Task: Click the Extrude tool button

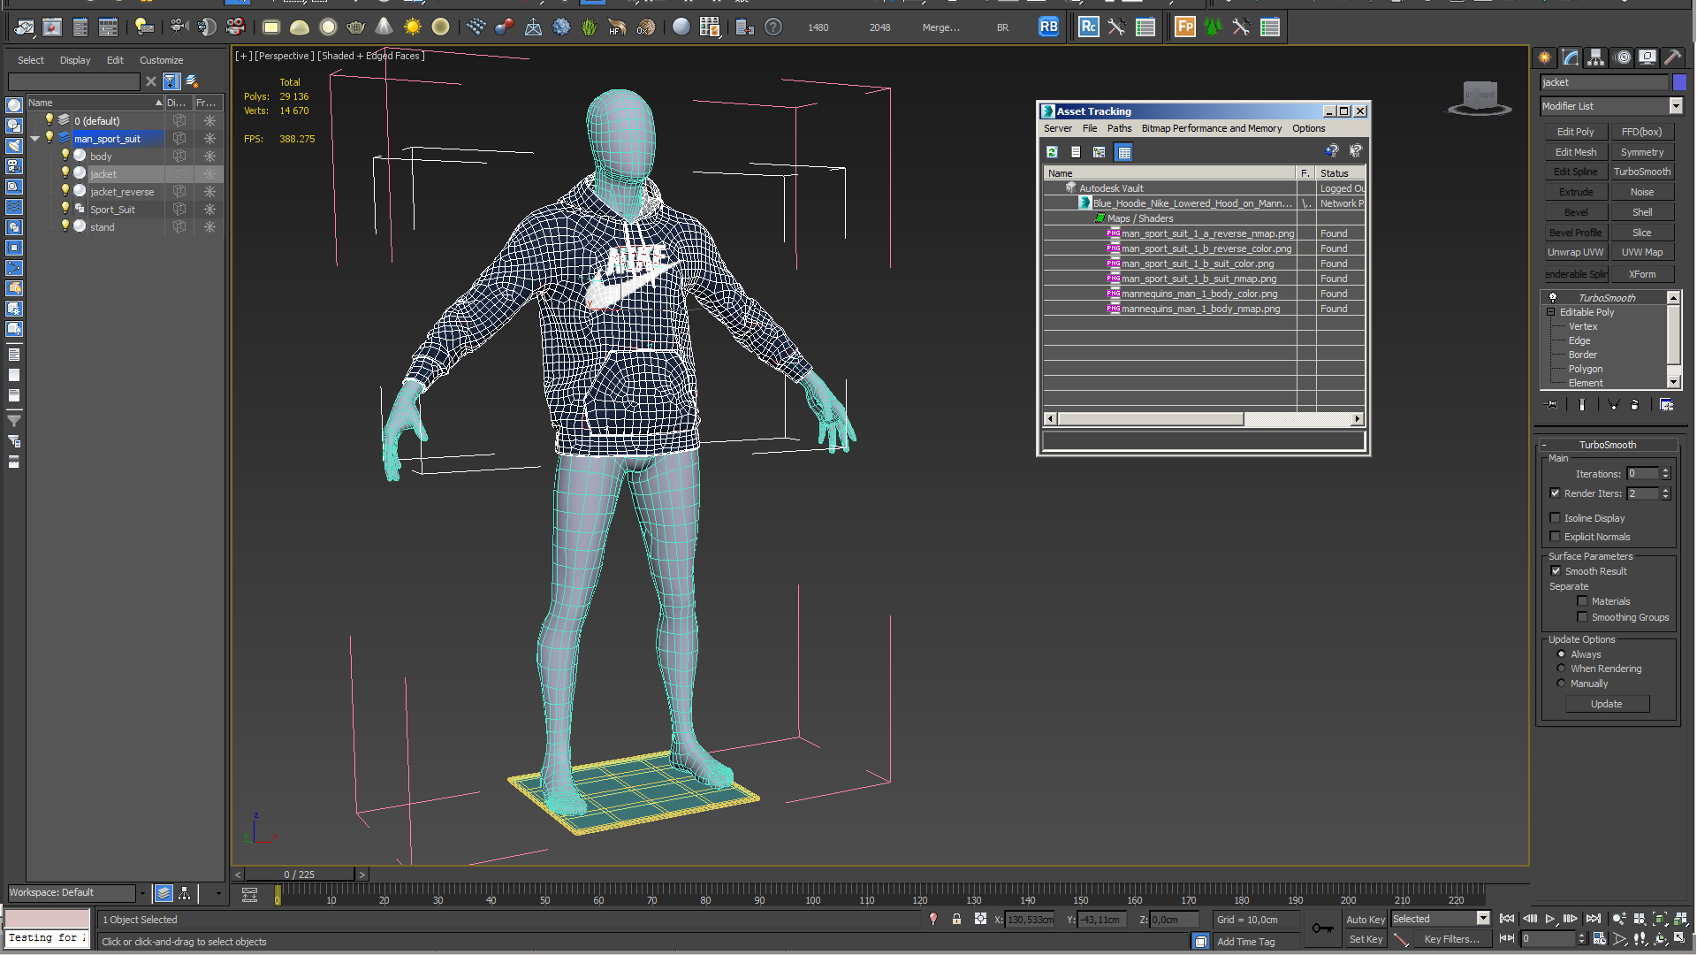Action: pos(1576,191)
